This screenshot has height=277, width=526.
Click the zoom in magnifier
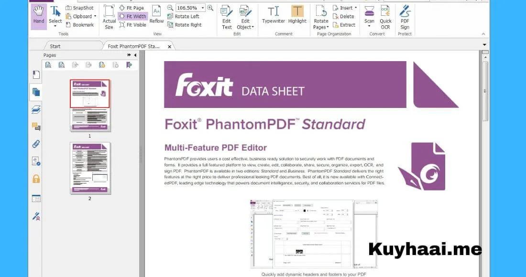(x=210, y=8)
